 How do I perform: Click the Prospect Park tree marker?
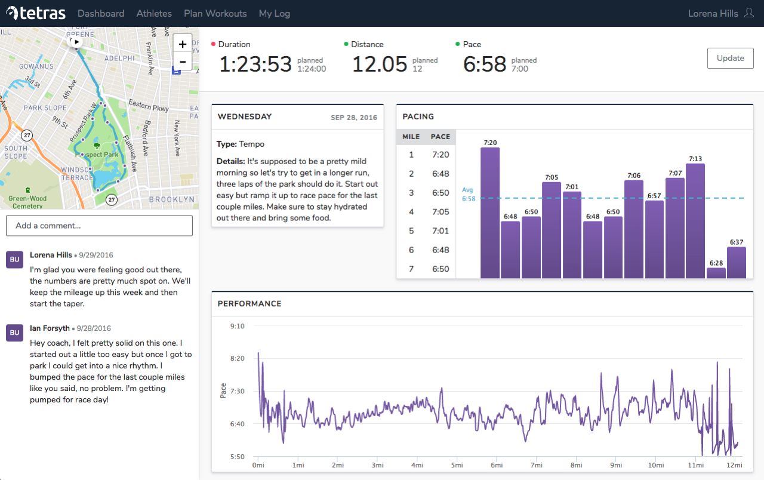(97, 145)
